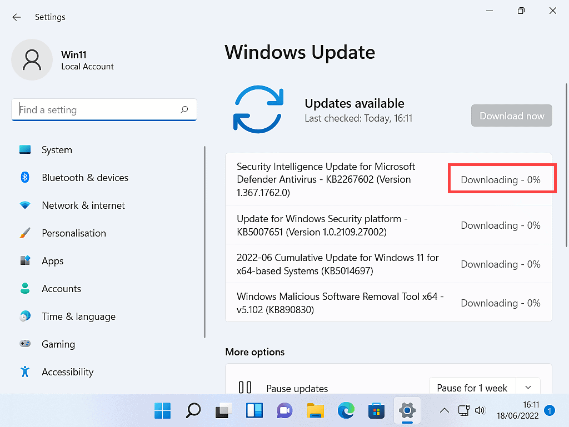The width and height of the screenshot is (569, 427).
Task: Select the Personalisation paintbrush icon
Action: pos(25,233)
